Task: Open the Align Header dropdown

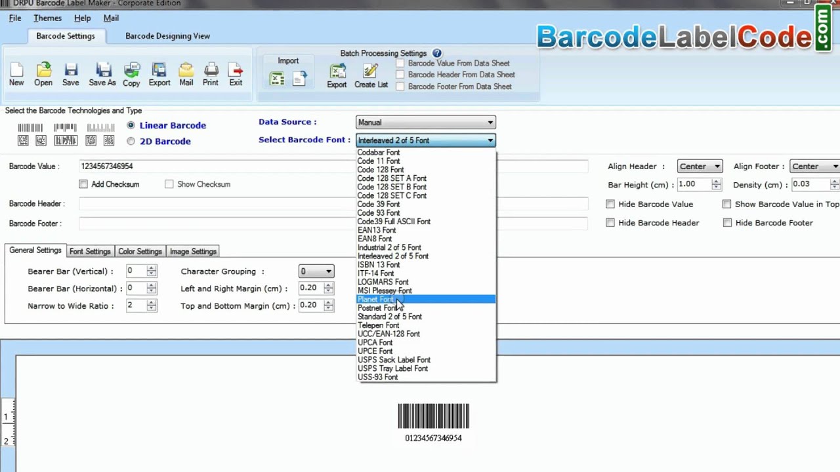Action: pyautogui.click(x=700, y=167)
